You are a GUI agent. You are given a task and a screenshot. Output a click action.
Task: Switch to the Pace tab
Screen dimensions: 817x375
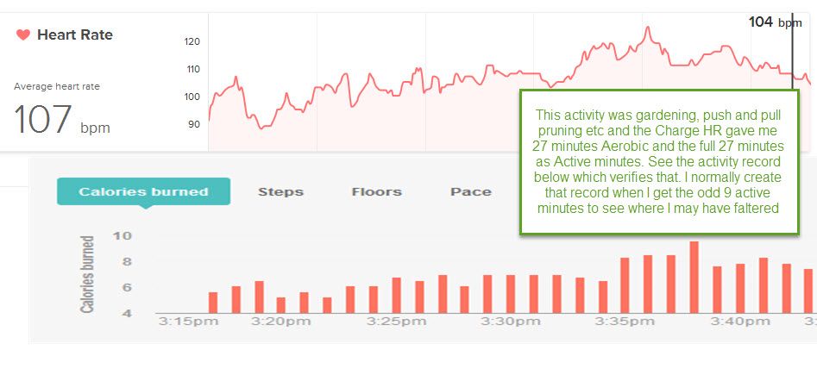[470, 191]
